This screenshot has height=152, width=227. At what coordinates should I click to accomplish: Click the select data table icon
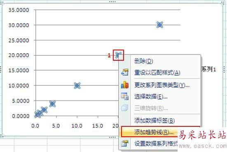point(125,96)
